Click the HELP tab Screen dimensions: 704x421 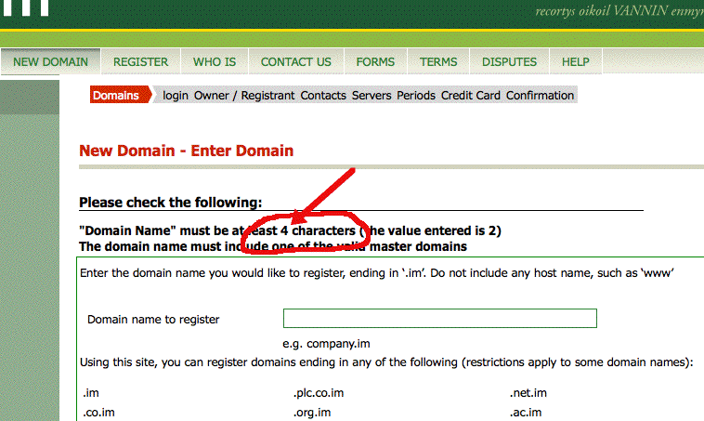pyautogui.click(x=575, y=62)
